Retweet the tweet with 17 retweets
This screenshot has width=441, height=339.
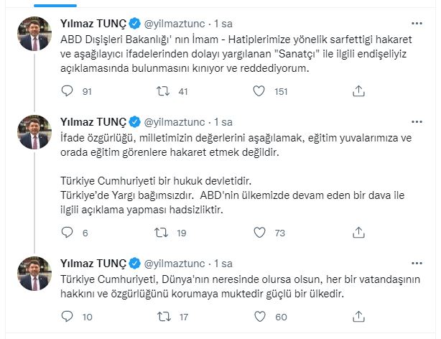[x=164, y=317]
